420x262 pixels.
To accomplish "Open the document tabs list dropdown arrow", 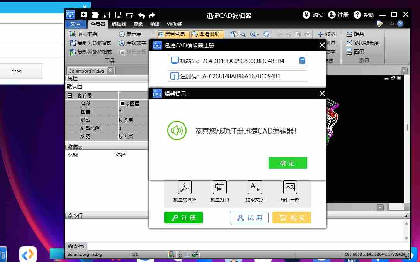I will (404, 71).
